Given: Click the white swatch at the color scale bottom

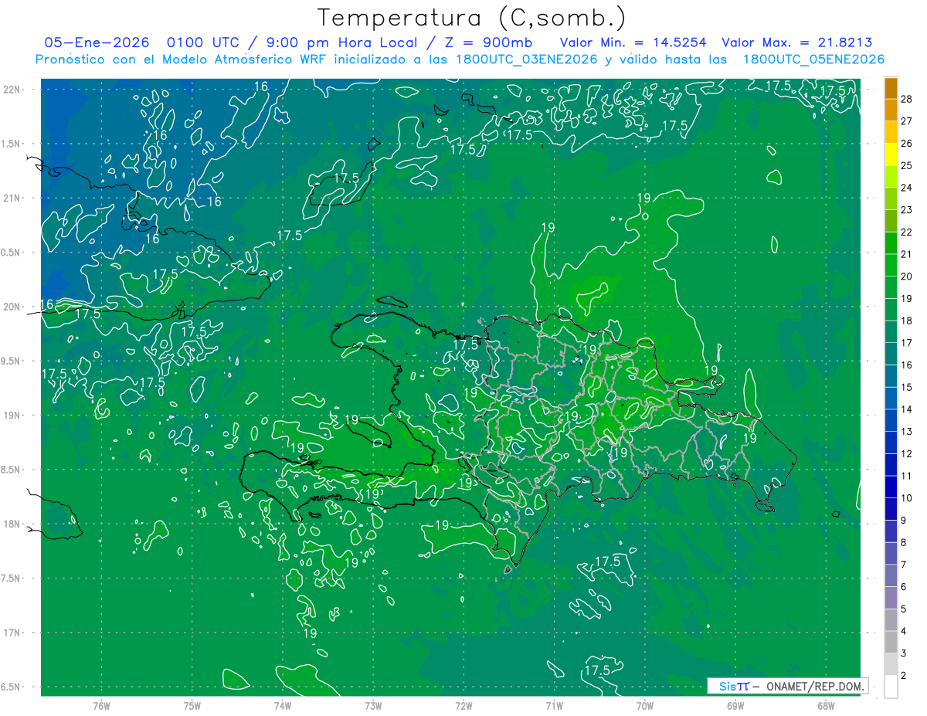Looking at the screenshot, I should [891, 687].
